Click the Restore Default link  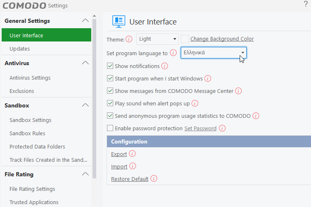pos(130,179)
